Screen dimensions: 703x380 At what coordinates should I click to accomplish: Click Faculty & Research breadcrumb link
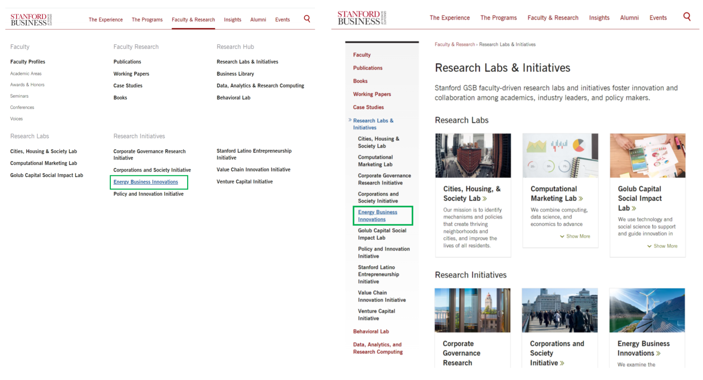[x=455, y=45]
